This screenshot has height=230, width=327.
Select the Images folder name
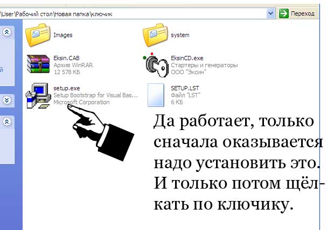63,35
